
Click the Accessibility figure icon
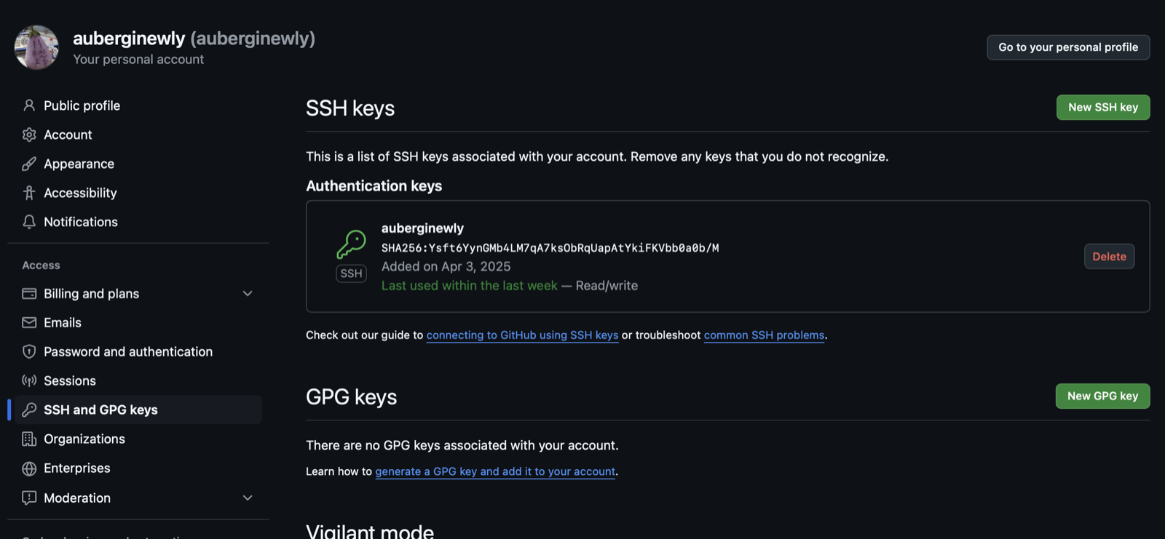(x=29, y=193)
